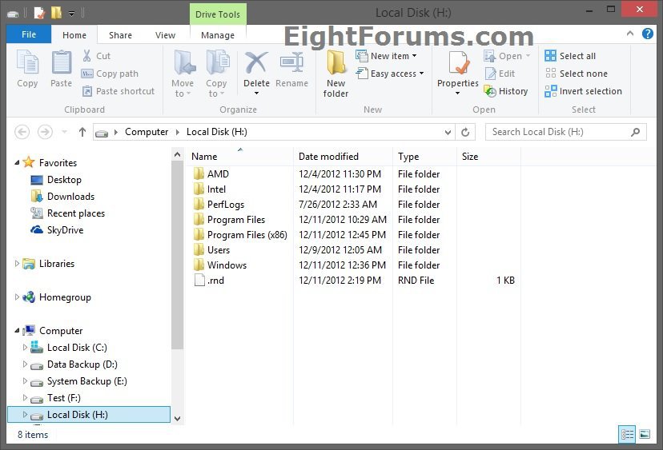663x450 pixels.
Task: Open the address bar history dropdown
Action: click(447, 132)
